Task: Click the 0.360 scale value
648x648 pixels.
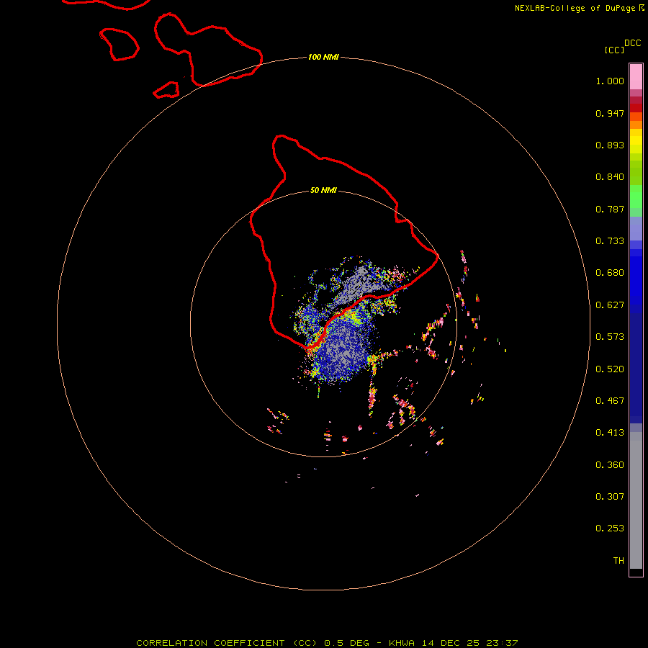Action: pos(610,465)
